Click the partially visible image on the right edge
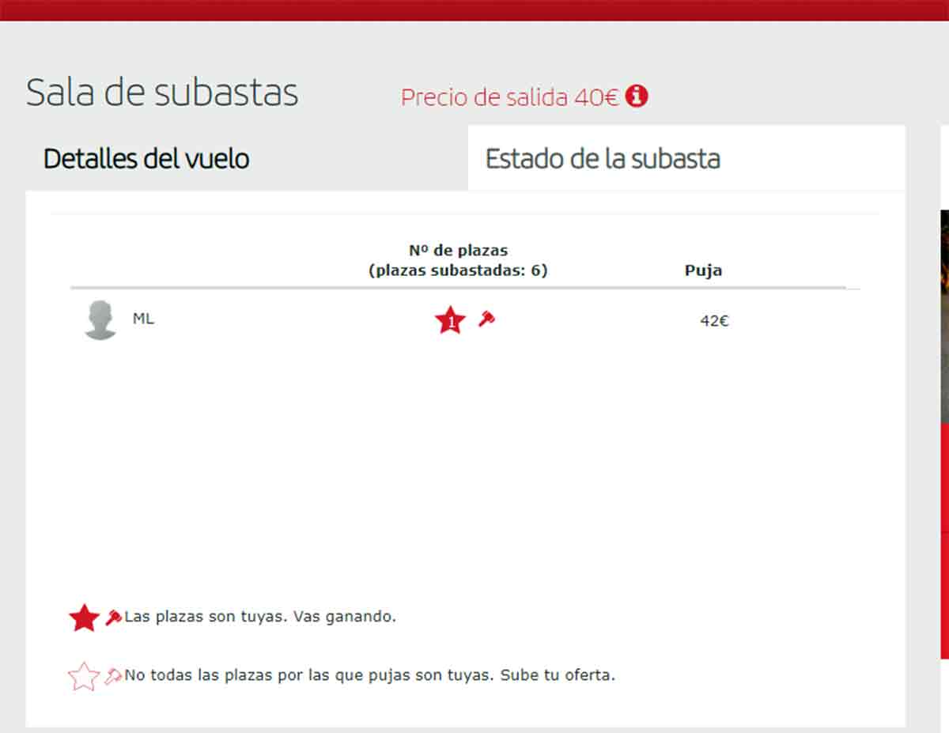This screenshot has width=949, height=733. tap(944, 316)
